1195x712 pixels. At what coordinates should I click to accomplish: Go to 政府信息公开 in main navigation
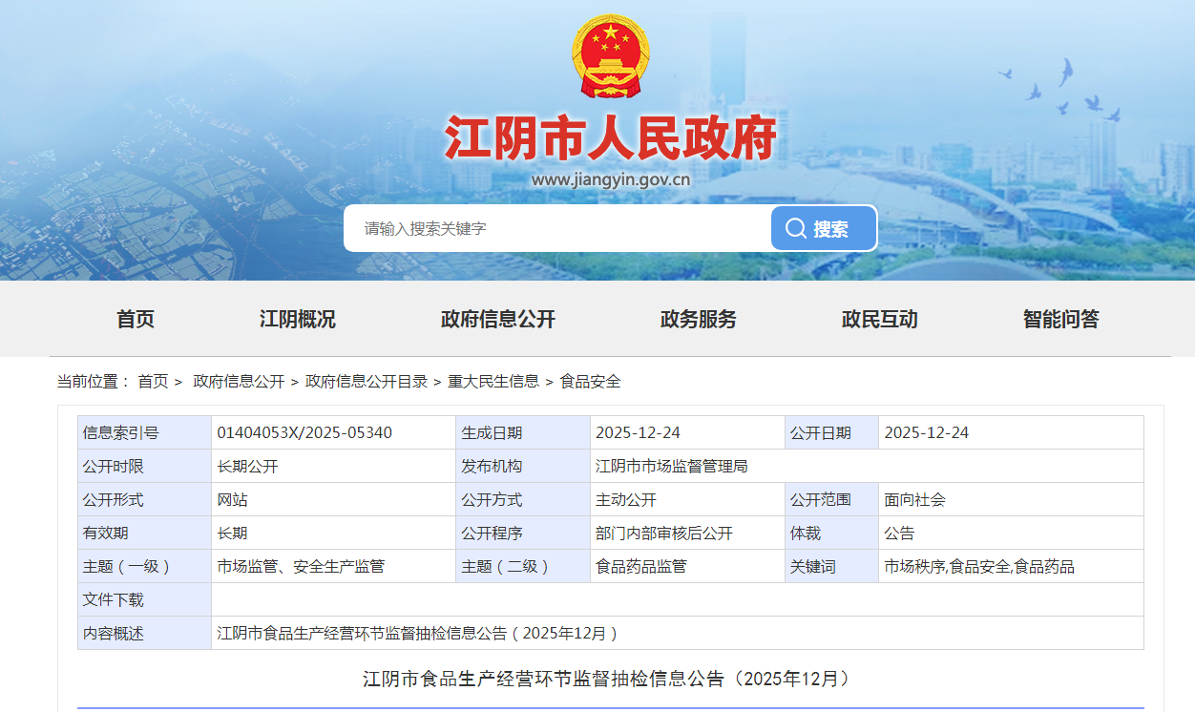(498, 319)
